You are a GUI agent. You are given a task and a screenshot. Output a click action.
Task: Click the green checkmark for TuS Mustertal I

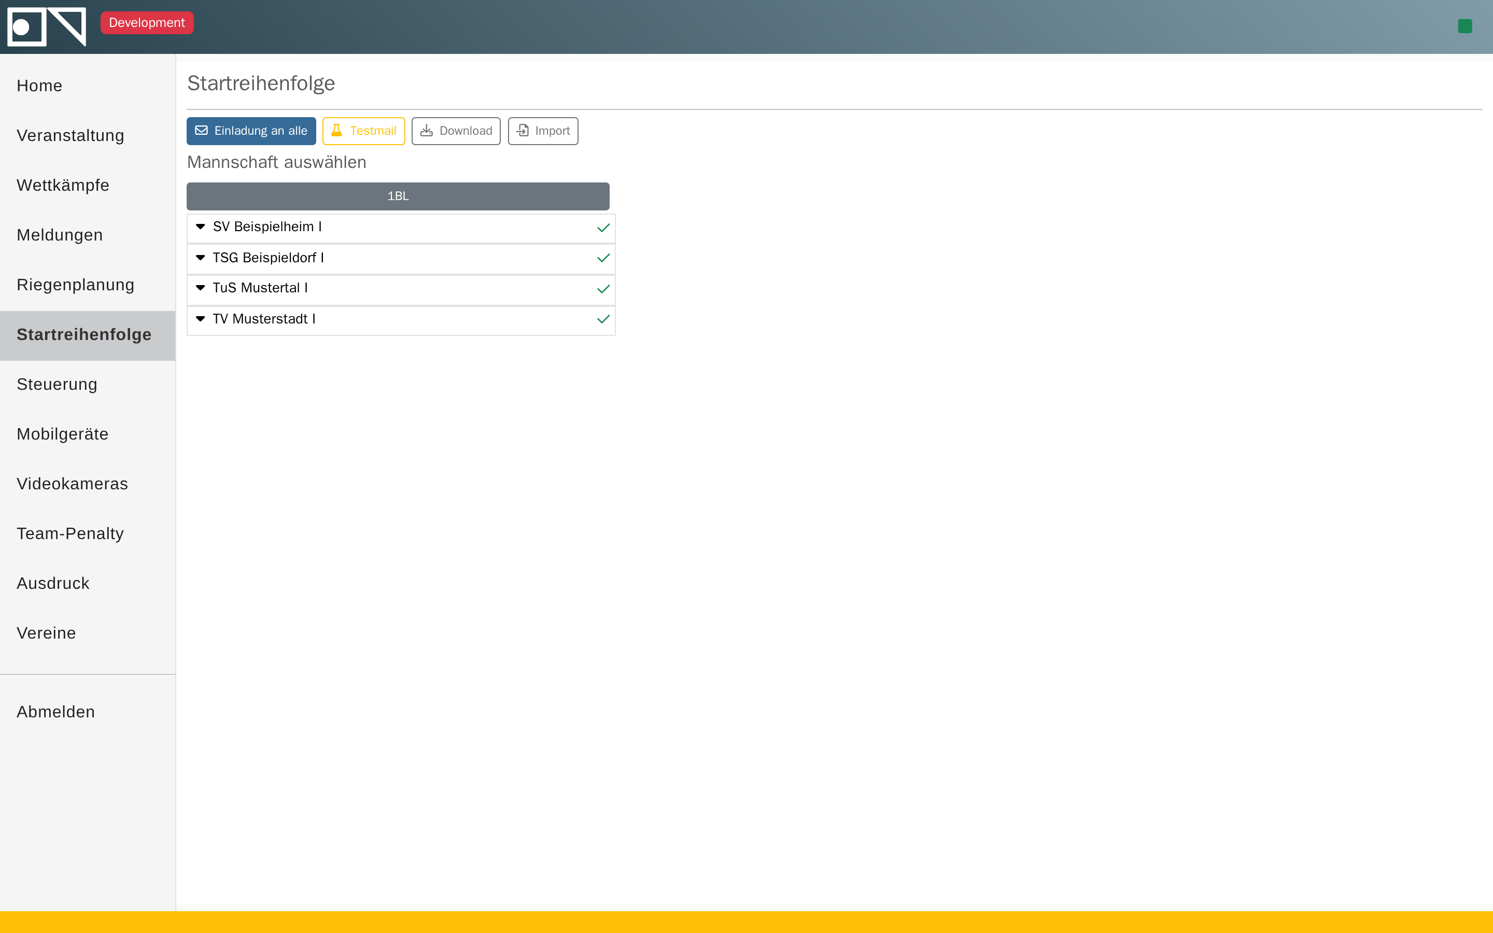pos(603,289)
